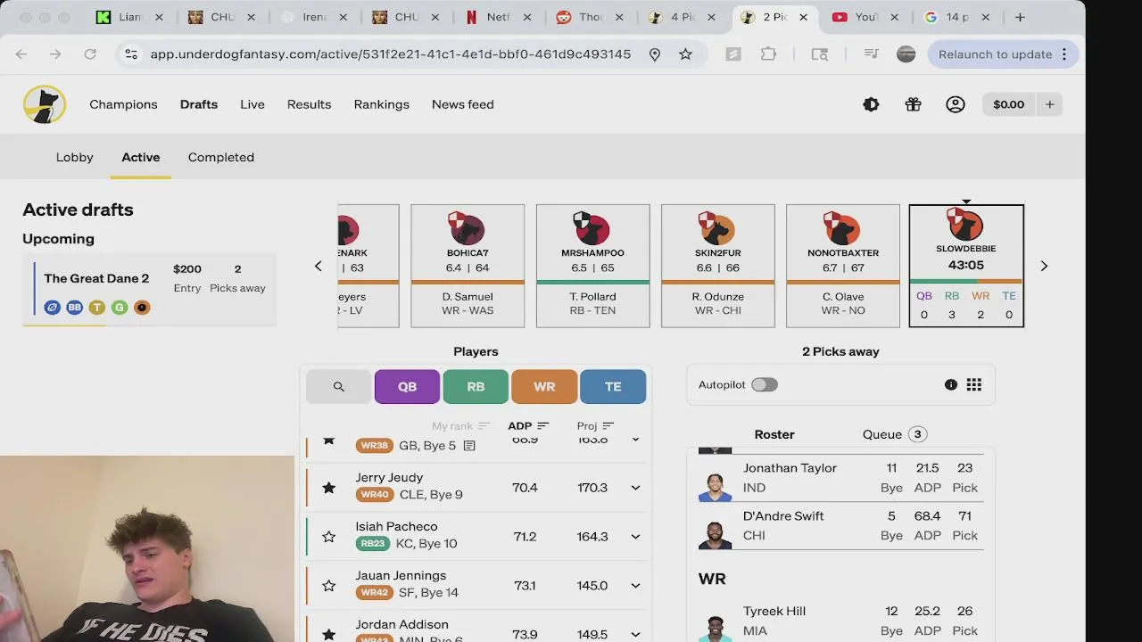
Task: Switch to the Netflix browser tab
Action: coord(498,17)
